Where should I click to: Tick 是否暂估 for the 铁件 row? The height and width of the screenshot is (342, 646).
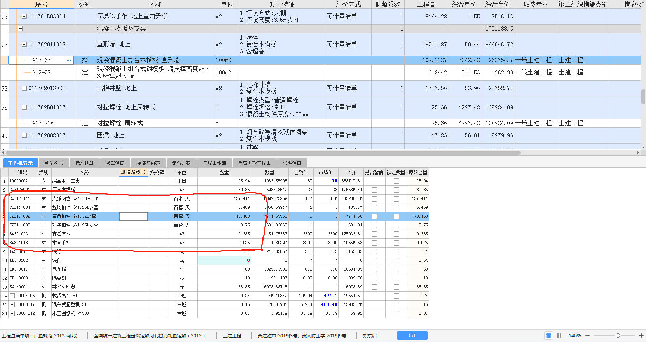coord(374,261)
